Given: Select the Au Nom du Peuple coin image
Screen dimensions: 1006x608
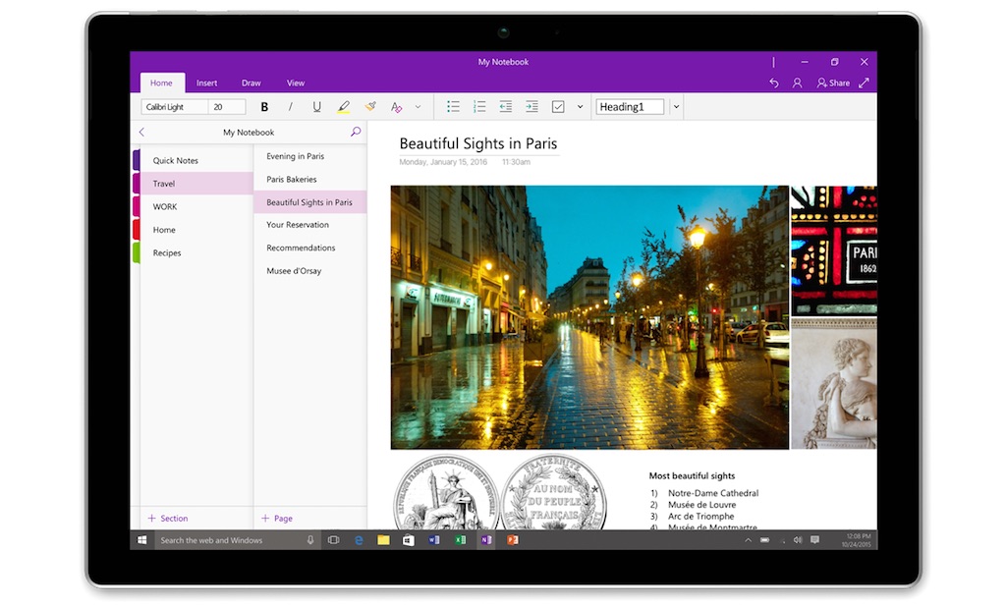Looking at the screenshot, I should 553,492.
